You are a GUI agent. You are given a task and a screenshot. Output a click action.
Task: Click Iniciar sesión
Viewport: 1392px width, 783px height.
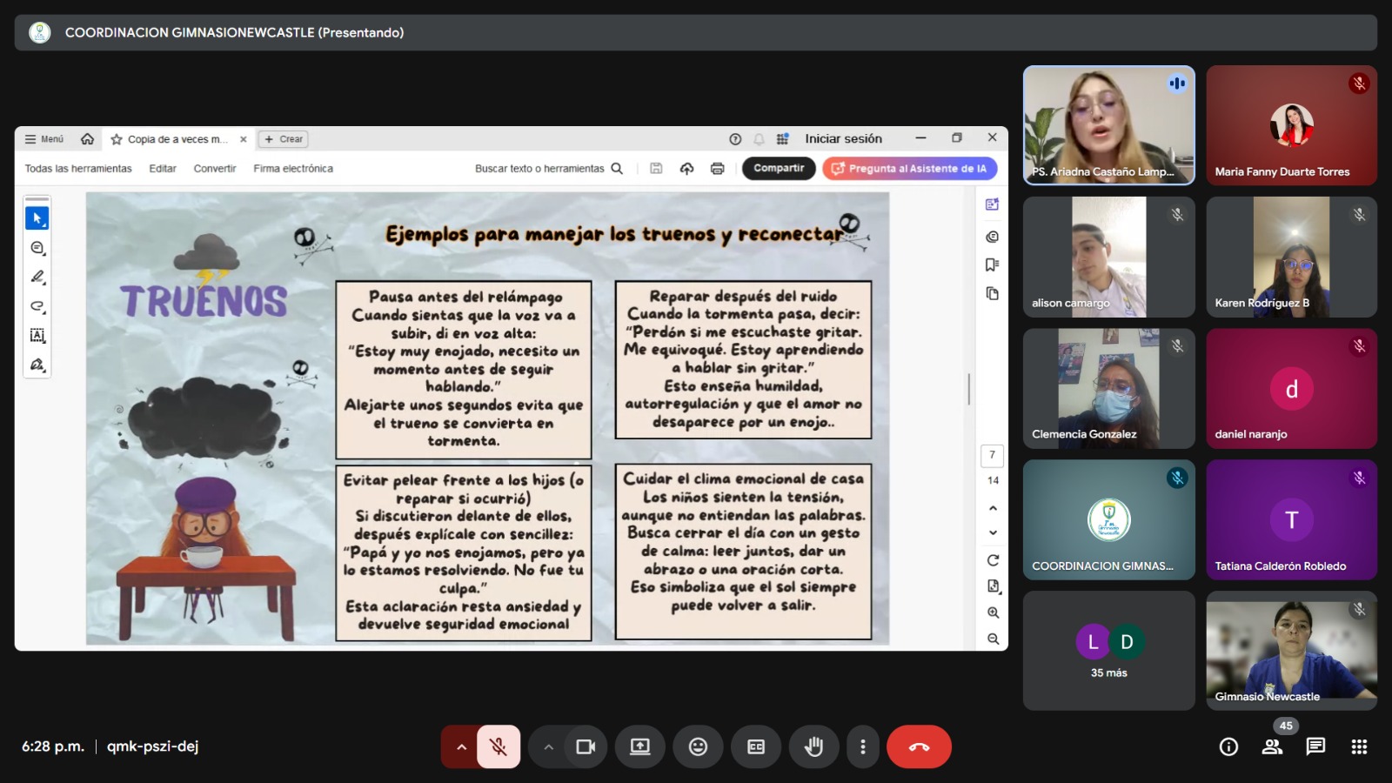click(843, 138)
